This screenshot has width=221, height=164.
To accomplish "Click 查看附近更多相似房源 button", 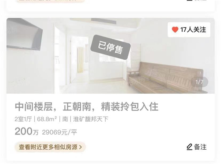I will tap(50, 147).
